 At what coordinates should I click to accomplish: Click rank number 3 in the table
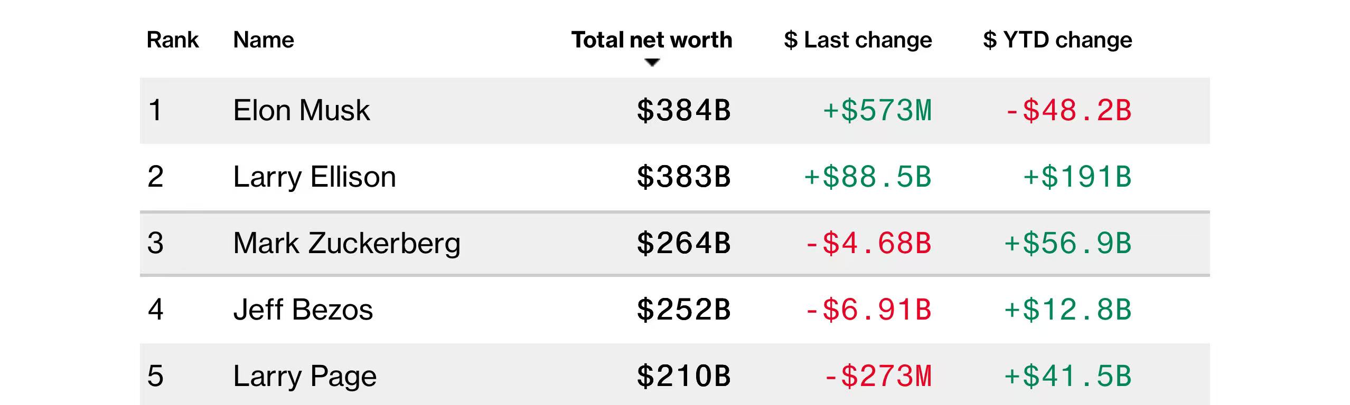coord(155,244)
